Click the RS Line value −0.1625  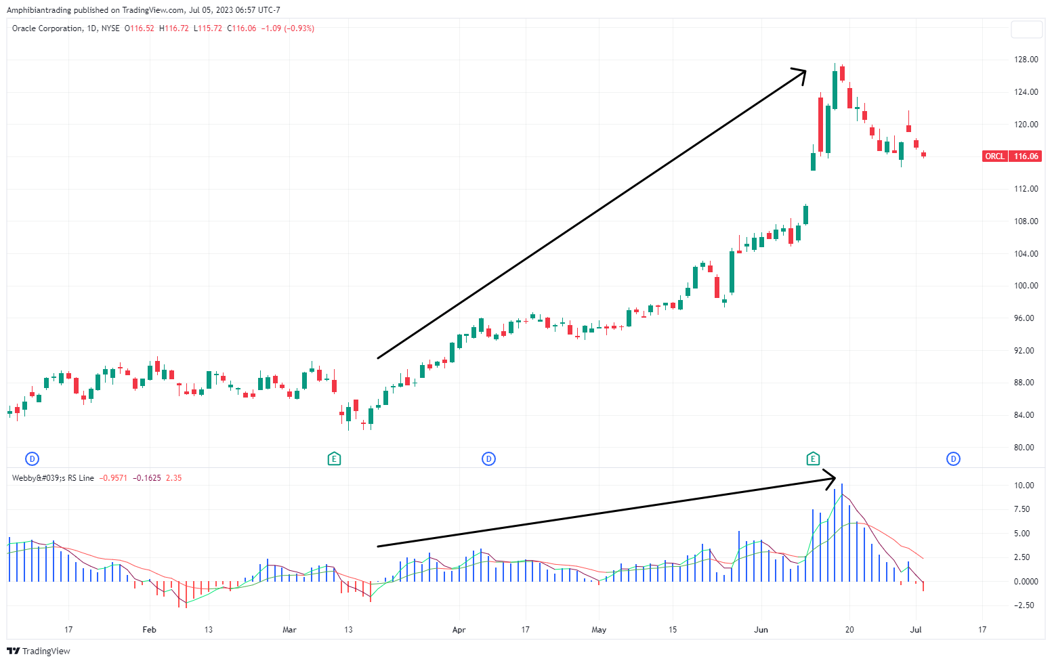(x=147, y=478)
